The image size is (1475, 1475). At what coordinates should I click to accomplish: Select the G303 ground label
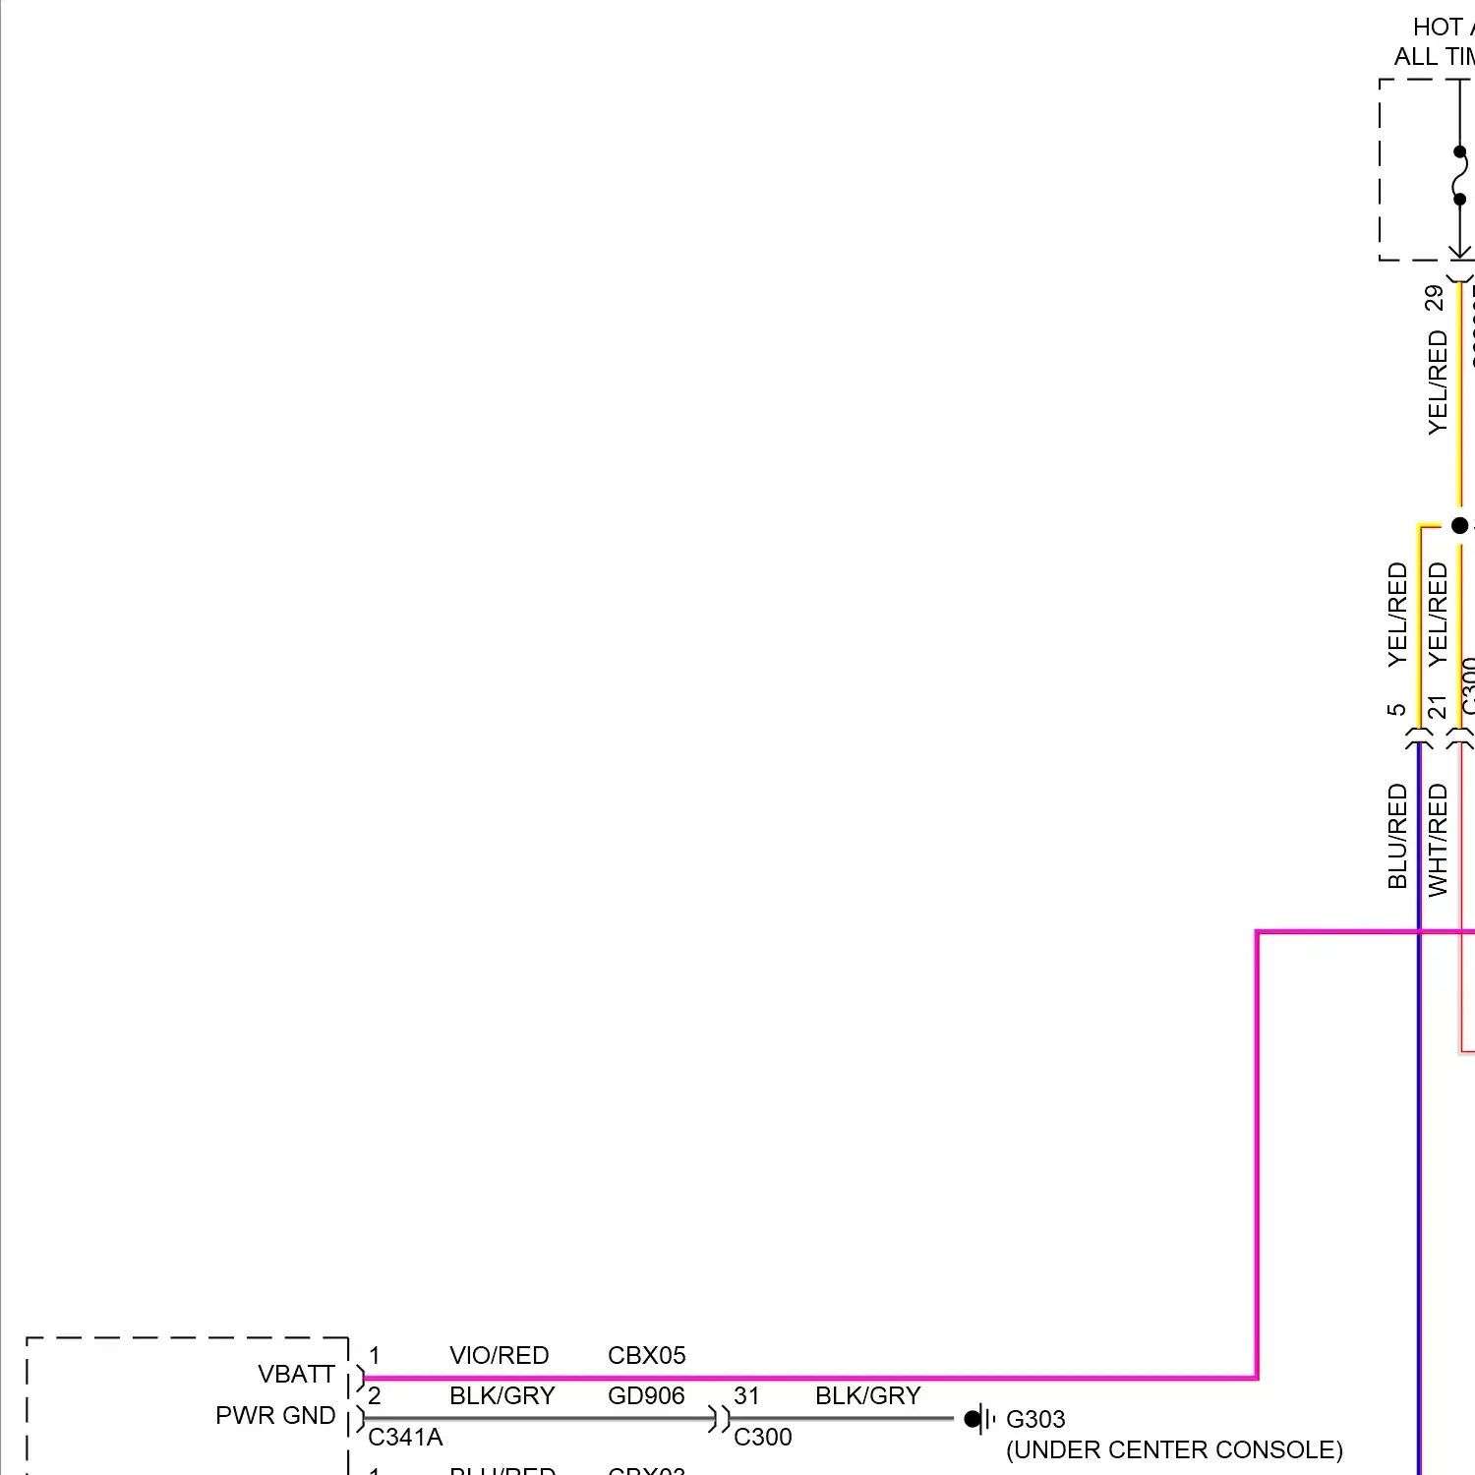point(1035,1419)
